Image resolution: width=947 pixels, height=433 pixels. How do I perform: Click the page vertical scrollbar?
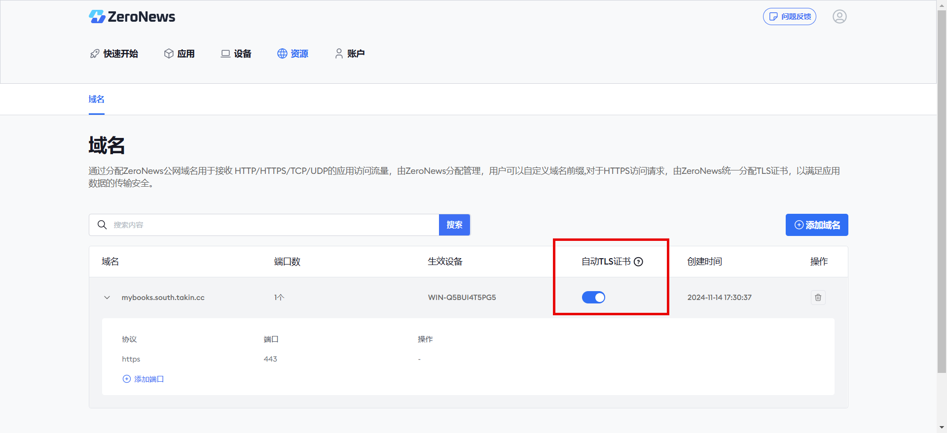(942, 192)
